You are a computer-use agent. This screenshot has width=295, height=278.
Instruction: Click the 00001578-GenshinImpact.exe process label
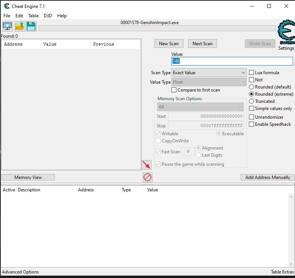pyautogui.click(x=150, y=23)
